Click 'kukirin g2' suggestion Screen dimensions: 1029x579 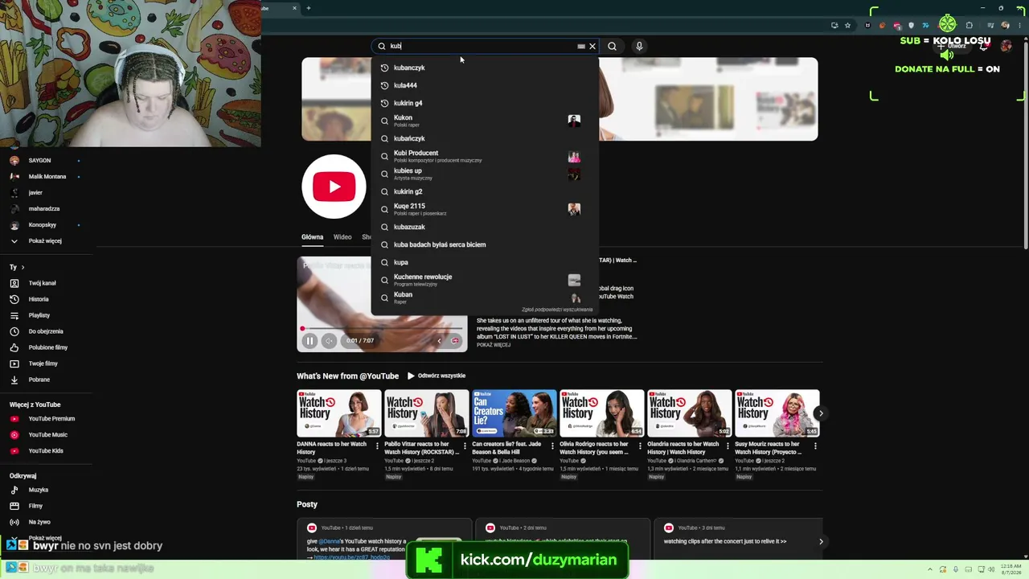click(x=485, y=191)
